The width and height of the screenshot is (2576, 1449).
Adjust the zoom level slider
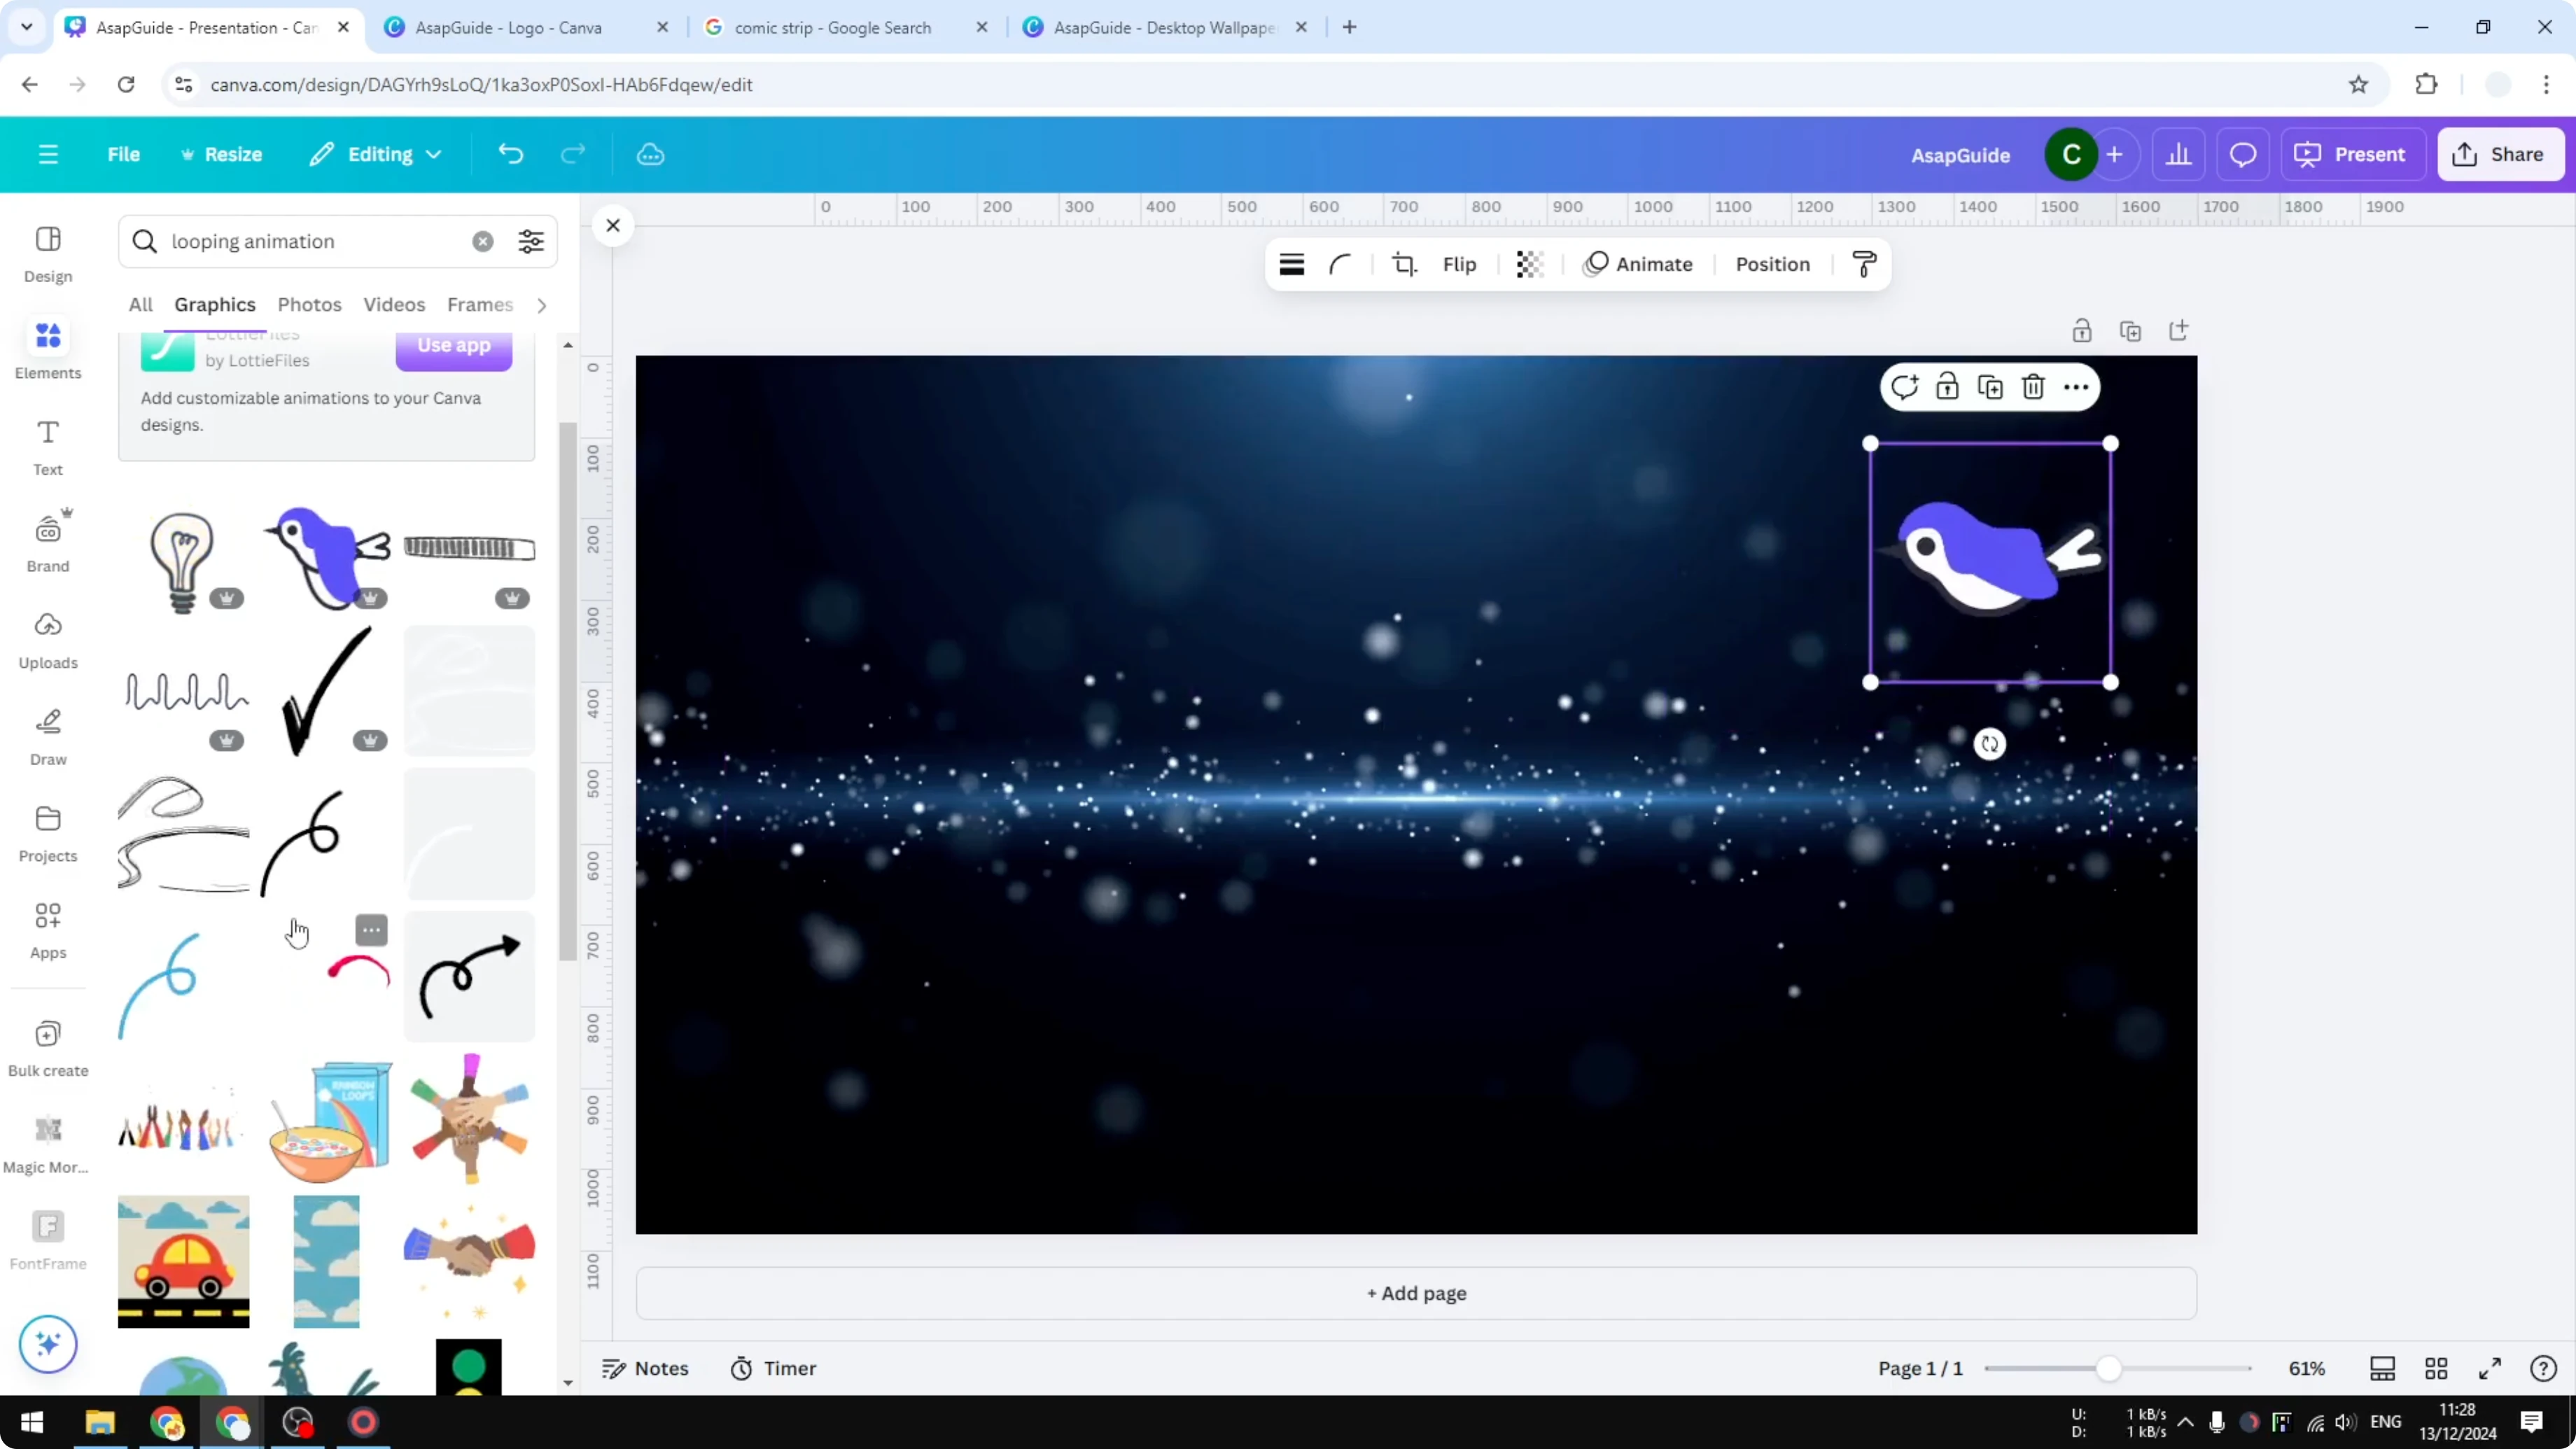2110,1368
